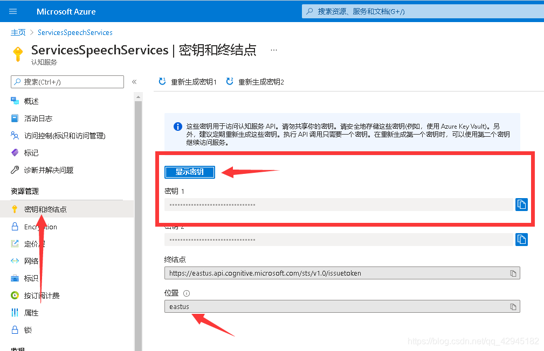Click 显示密钥 show keys button
Image resolution: width=544 pixels, height=351 pixels.
[189, 172]
